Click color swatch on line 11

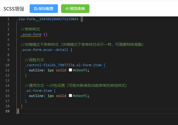coord(71,70)
